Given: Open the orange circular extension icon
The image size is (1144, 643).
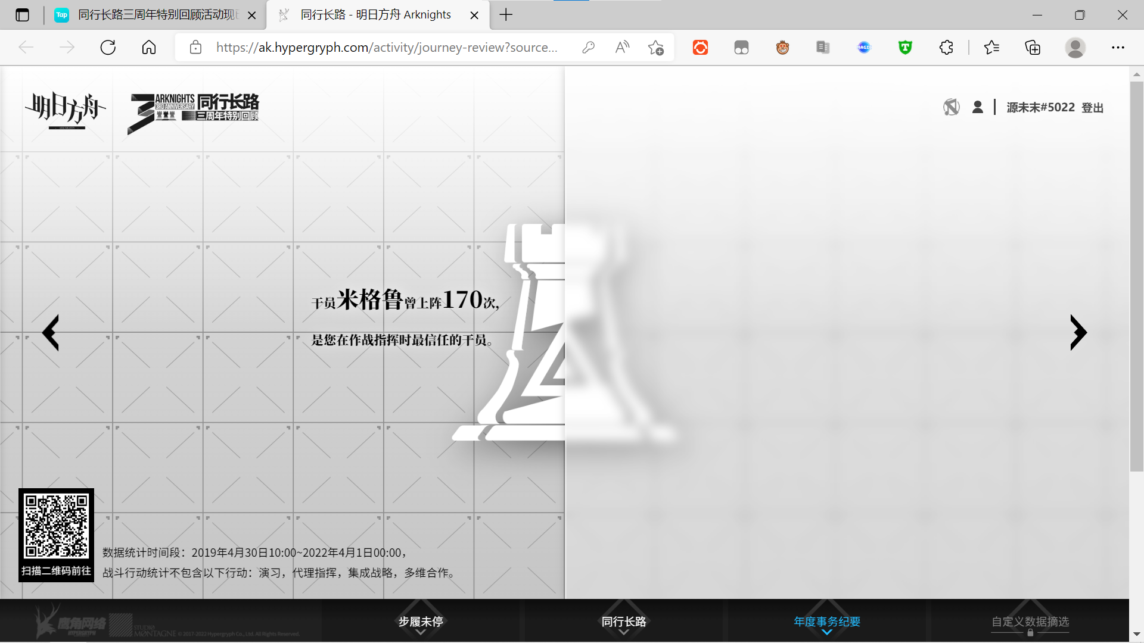Looking at the screenshot, I should pyautogui.click(x=701, y=48).
